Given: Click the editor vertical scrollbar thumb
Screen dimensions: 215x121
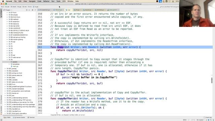Looking at the screenshot, I should pos(212,80).
